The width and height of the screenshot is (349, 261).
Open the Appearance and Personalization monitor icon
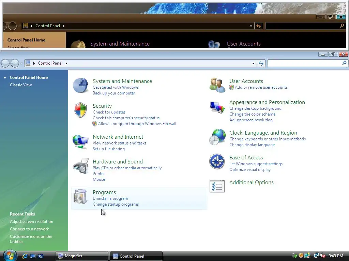[x=217, y=107]
